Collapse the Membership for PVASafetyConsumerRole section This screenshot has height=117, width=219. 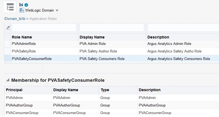click(x=8, y=80)
